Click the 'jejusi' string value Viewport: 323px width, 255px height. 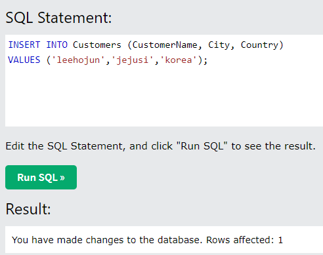pos(132,60)
